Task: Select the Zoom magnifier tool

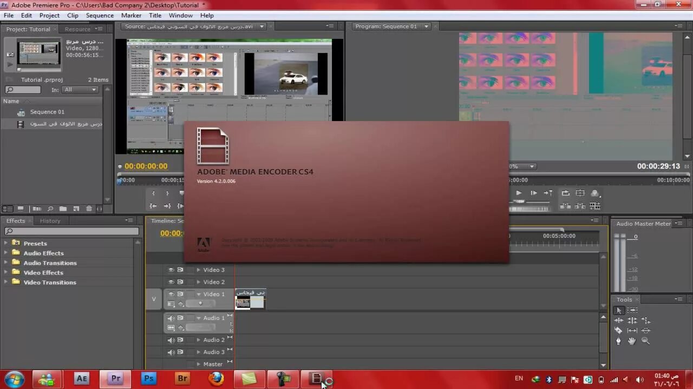Action: point(645,341)
